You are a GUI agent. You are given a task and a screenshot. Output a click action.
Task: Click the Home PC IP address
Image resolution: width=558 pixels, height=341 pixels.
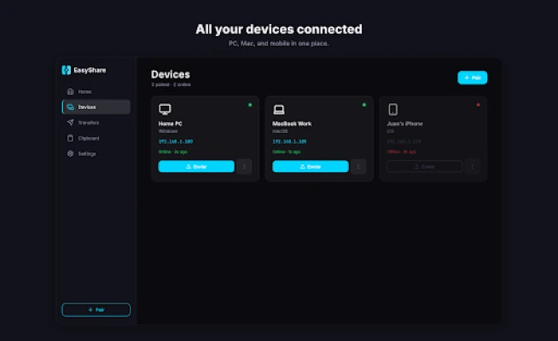click(176, 142)
